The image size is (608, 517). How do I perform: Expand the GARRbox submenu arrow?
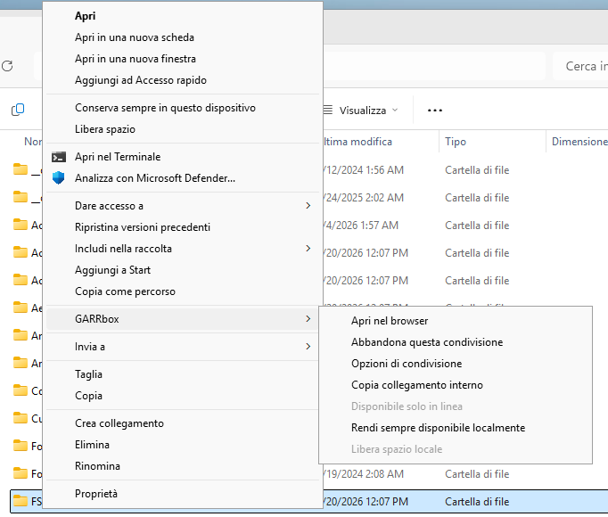point(308,319)
